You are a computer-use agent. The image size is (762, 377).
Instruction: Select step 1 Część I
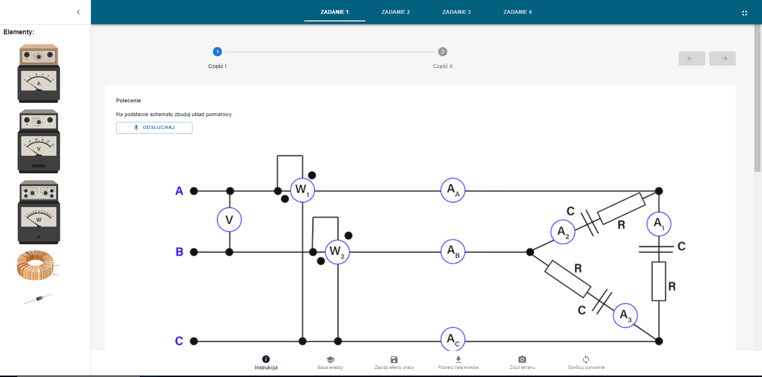pos(217,52)
